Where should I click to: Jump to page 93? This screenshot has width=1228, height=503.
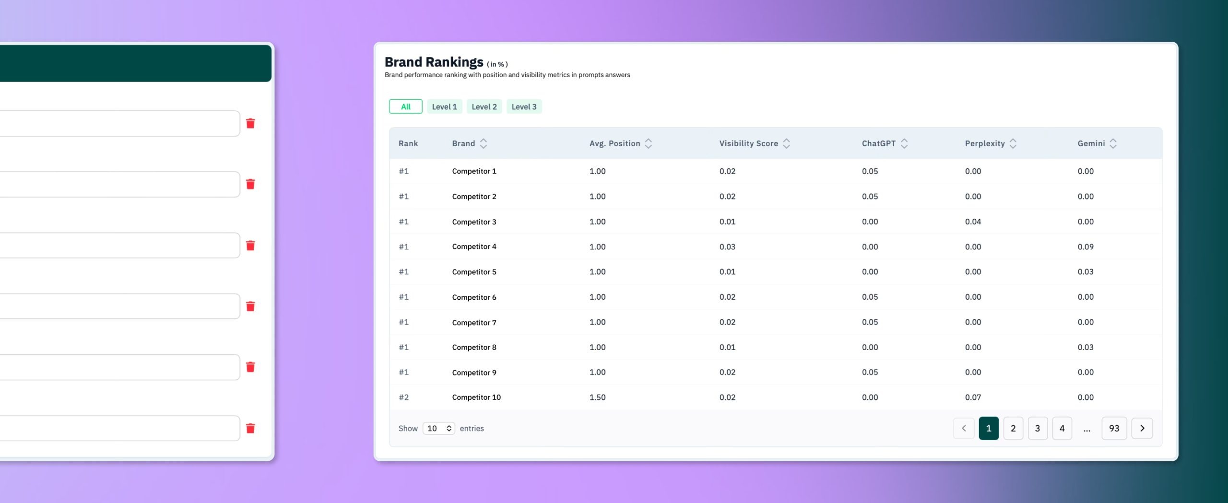click(1114, 428)
